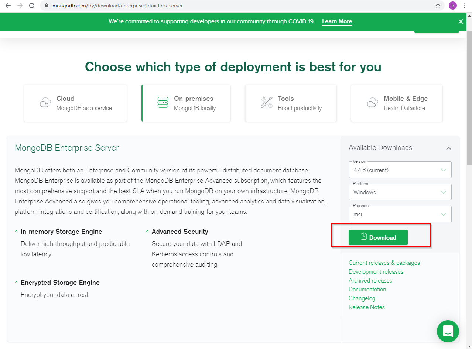
Task: Open the Version dropdown 4.4.6 (current)
Action: point(400,170)
